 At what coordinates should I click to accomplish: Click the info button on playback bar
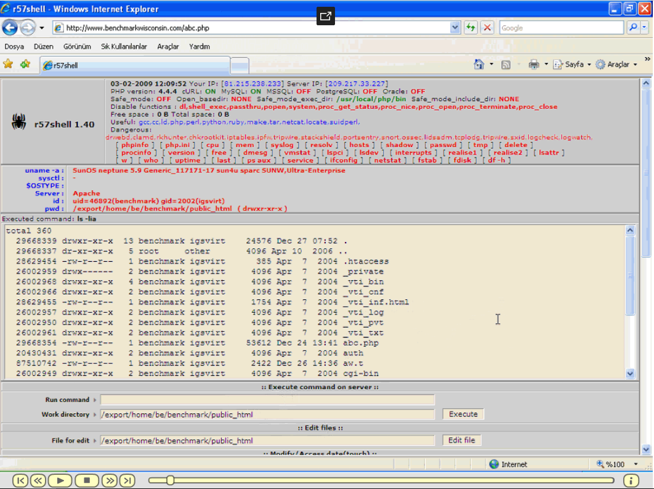(x=631, y=480)
